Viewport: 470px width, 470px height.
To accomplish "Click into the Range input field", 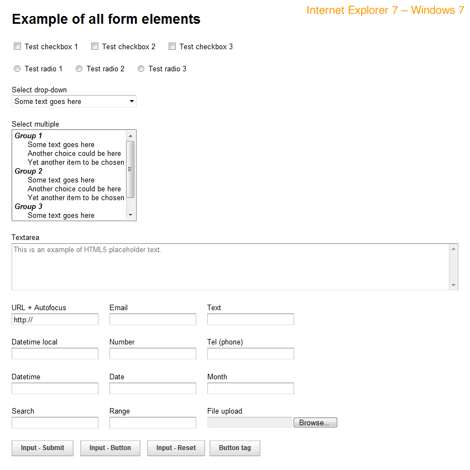I will pos(153,423).
